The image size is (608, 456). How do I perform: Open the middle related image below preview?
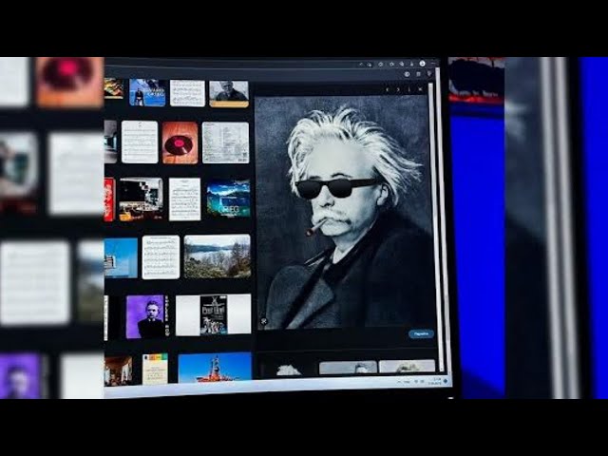tap(348, 368)
